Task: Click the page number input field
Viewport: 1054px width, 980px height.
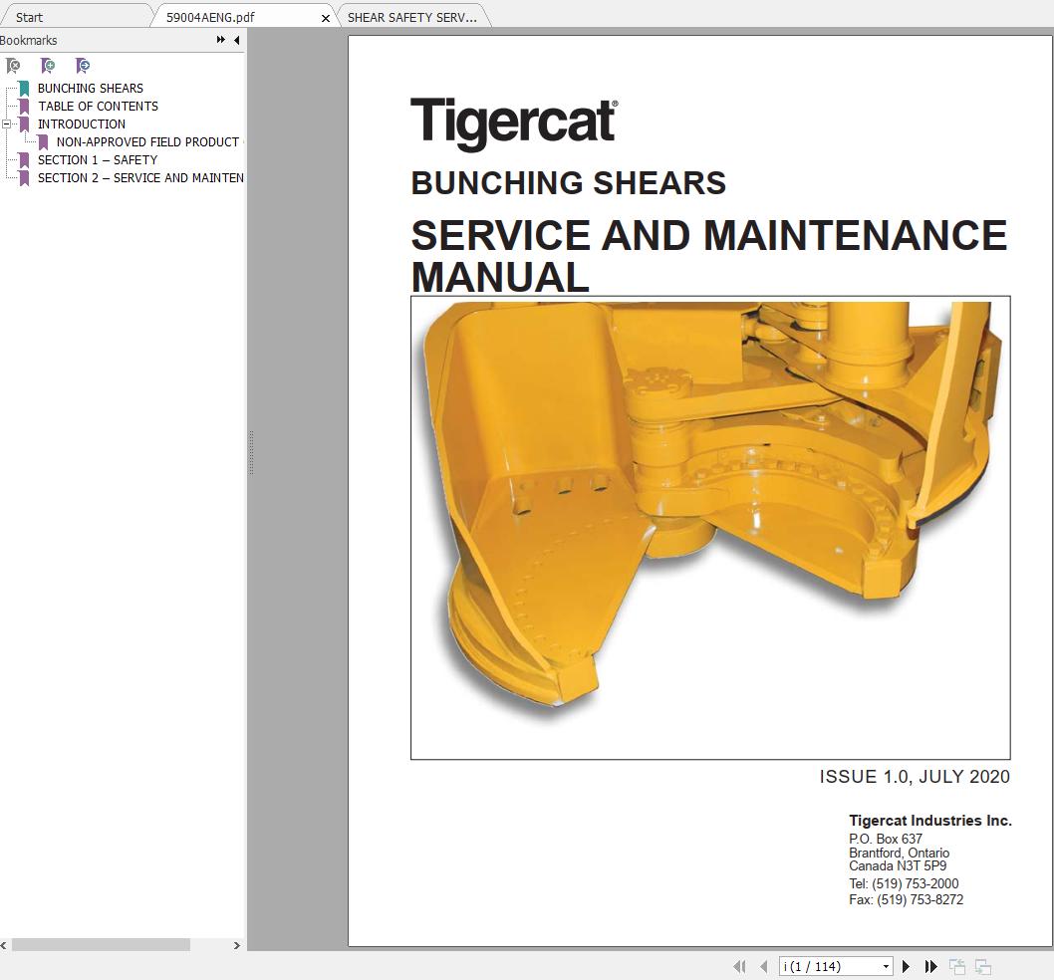Action: [x=827, y=966]
